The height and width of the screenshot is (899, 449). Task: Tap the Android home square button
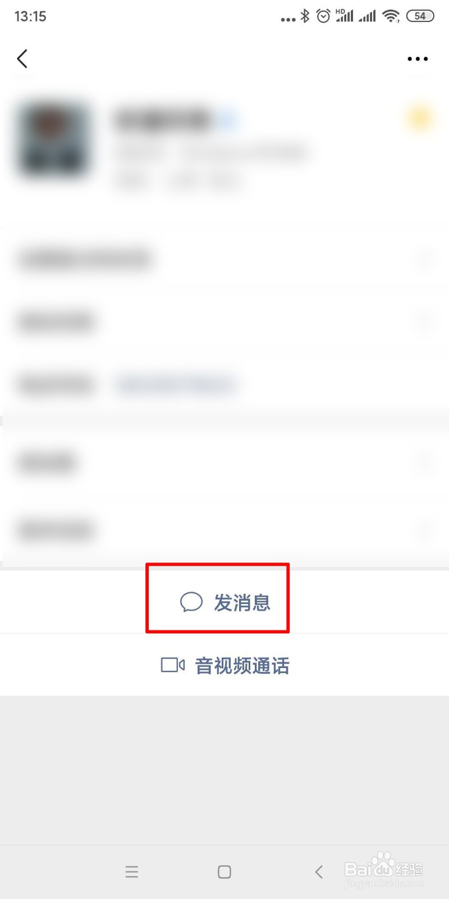[224, 871]
